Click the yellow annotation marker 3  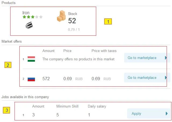(x=6, y=110)
